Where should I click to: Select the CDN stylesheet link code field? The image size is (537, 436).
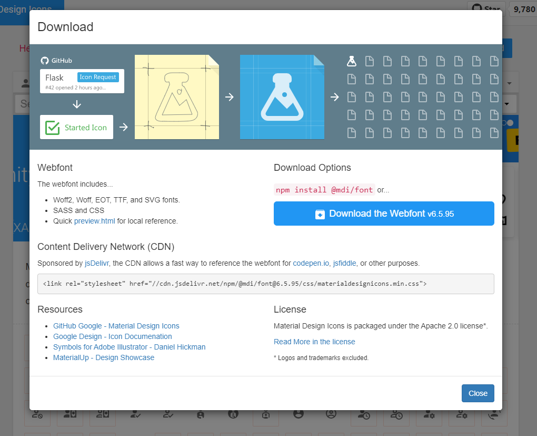266,284
